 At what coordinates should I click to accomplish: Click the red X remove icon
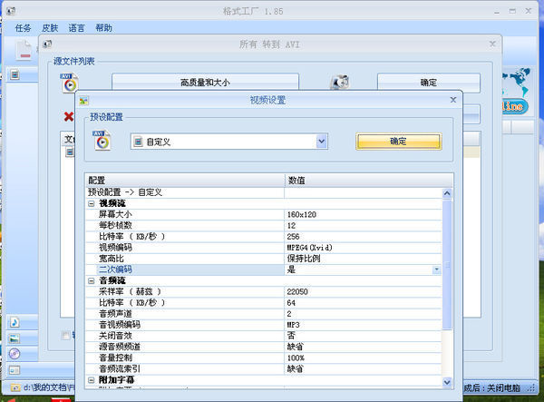69,117
